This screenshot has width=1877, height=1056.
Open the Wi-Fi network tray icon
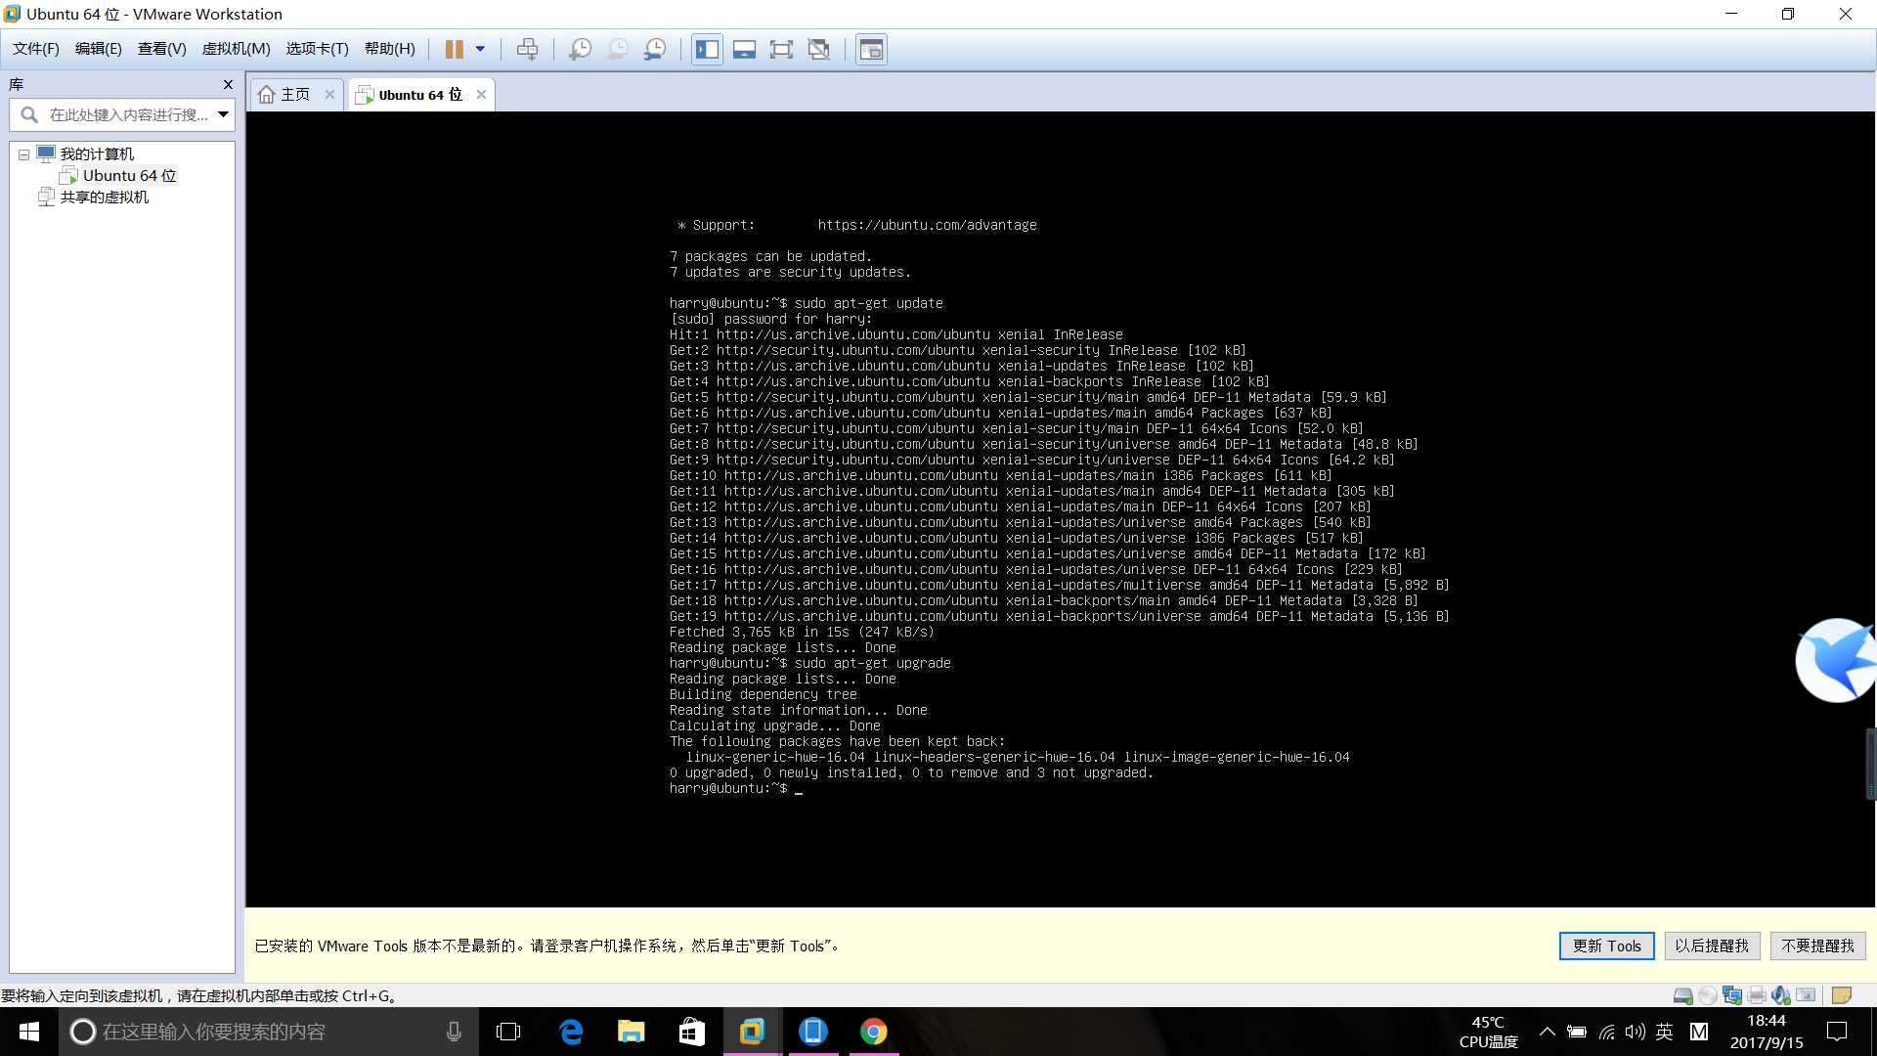click(1606, 1032)
